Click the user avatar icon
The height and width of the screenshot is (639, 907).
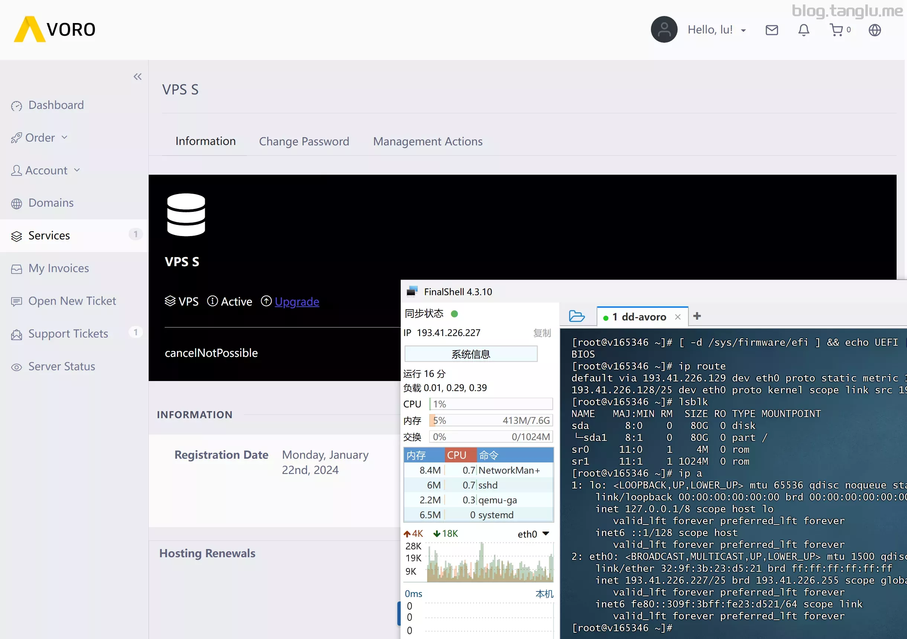[664, 30]
